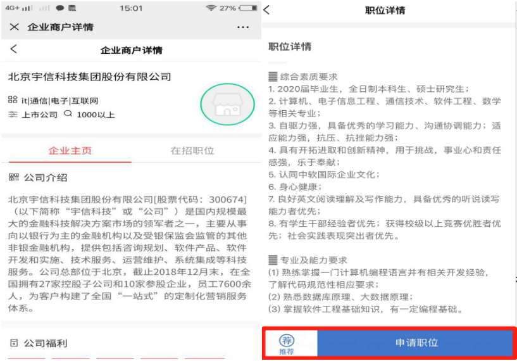This screenshot has height=361, width=517.
Task: Click the 1000以上 company size text
Action: (x=96, y=115)
